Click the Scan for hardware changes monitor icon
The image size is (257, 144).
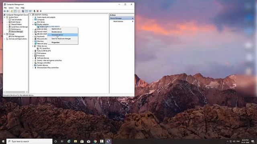pos(31,11)
